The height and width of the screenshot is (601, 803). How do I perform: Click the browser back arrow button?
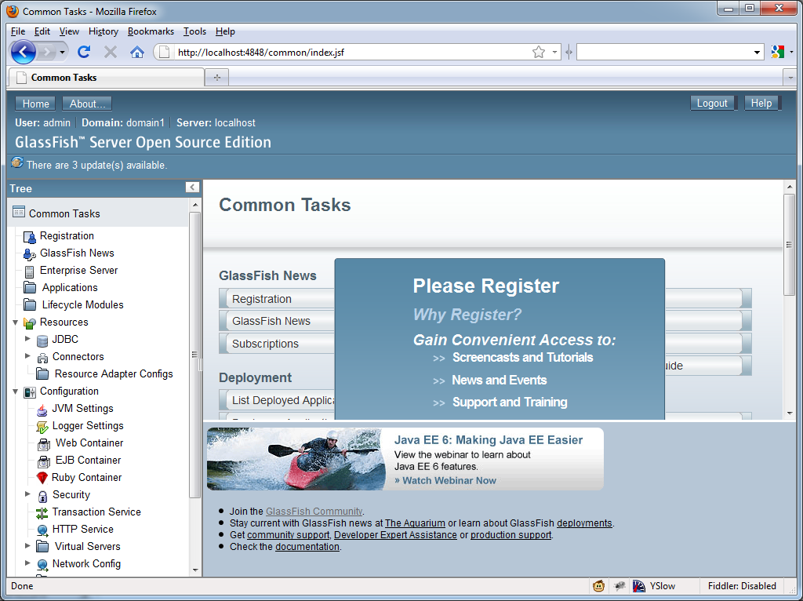point(23,52)
